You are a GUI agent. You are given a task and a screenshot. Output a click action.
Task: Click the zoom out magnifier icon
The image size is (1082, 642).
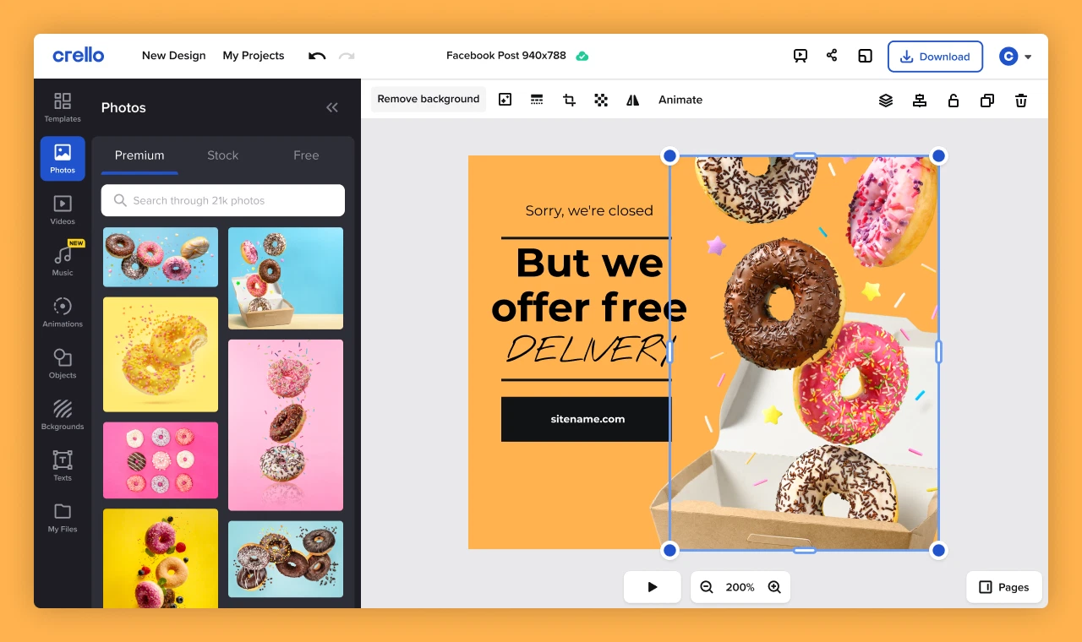tap(707, 587)
